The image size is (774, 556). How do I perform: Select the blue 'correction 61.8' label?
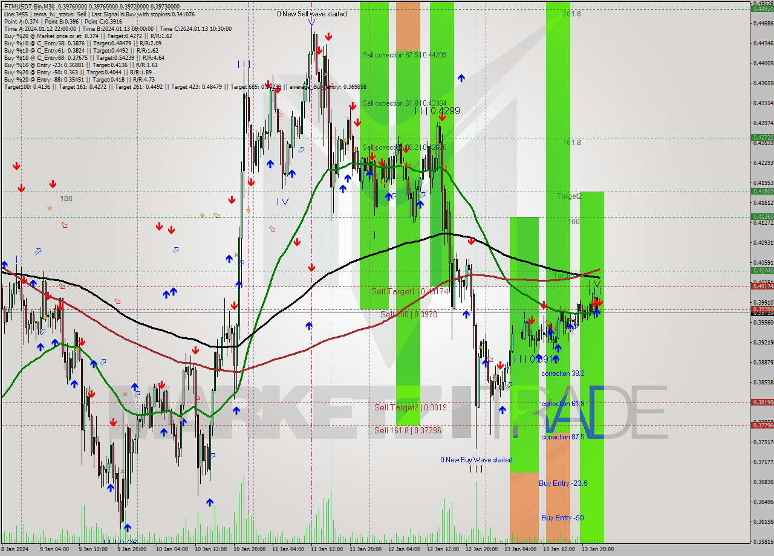click(562, 404)
